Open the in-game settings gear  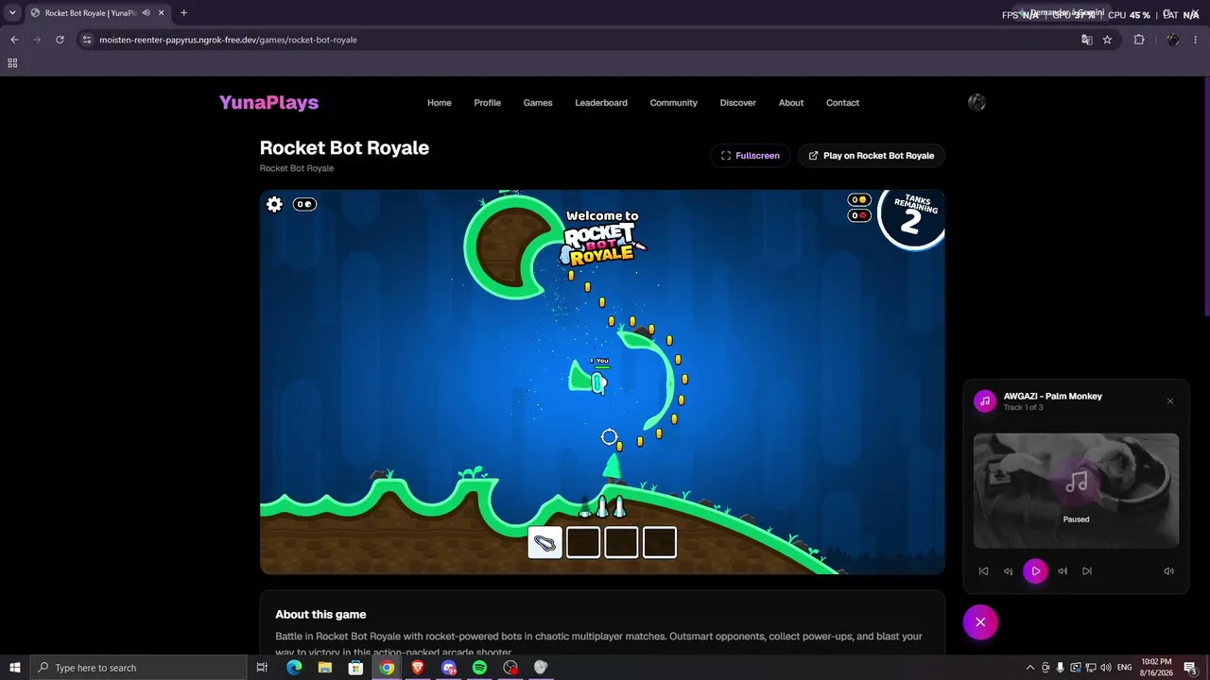coord(274,204)
